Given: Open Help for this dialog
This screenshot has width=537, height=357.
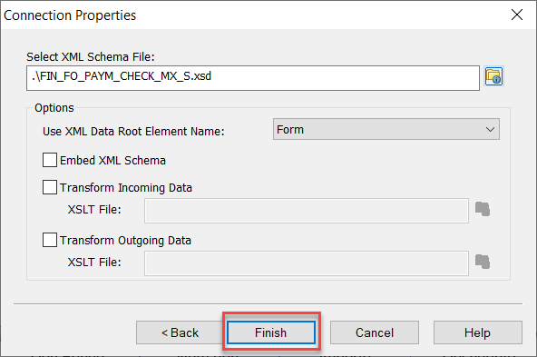Looking at the screenshot, I should pos(478,332).
